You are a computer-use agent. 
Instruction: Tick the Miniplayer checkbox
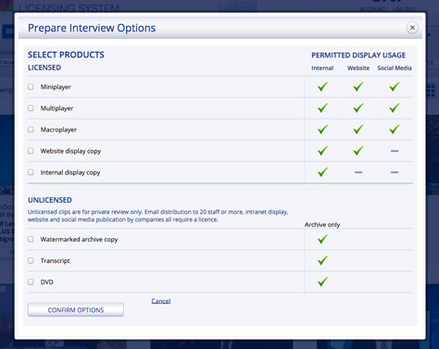click(x=31, y=87)
